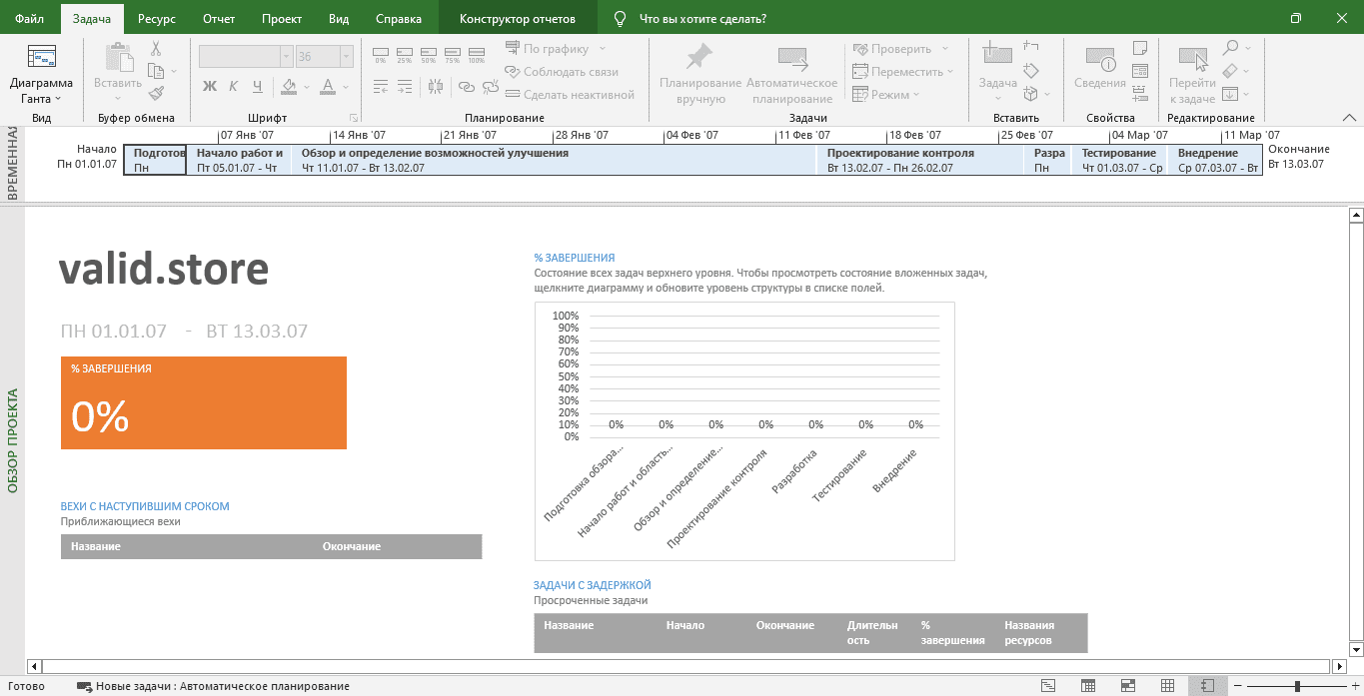The height and width of the screenshot is (696, 1364).
Task: Click the split task icon
Action: [435, 88]
